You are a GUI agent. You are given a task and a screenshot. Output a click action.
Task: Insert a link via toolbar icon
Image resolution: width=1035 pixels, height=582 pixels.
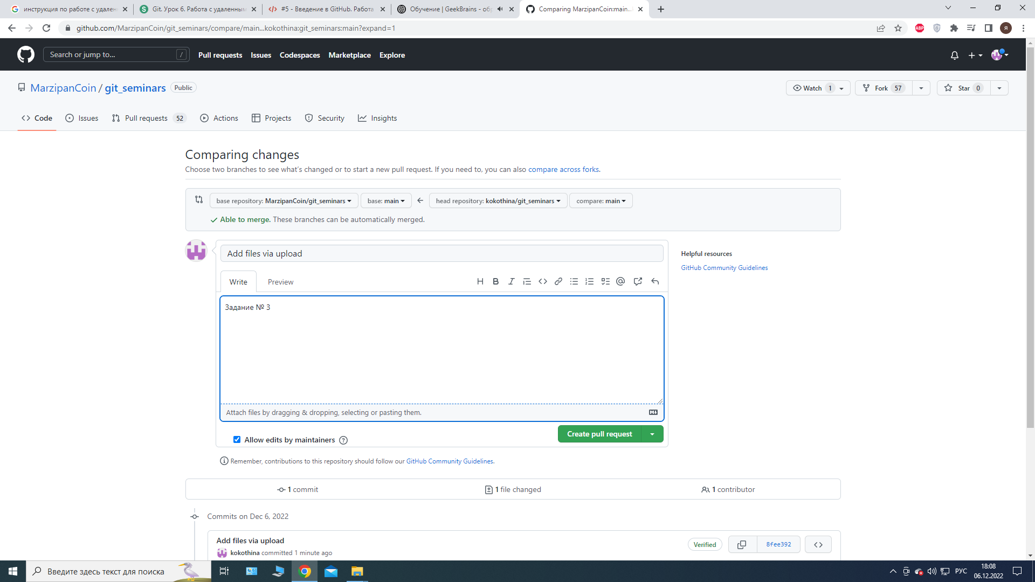point(558,281)
